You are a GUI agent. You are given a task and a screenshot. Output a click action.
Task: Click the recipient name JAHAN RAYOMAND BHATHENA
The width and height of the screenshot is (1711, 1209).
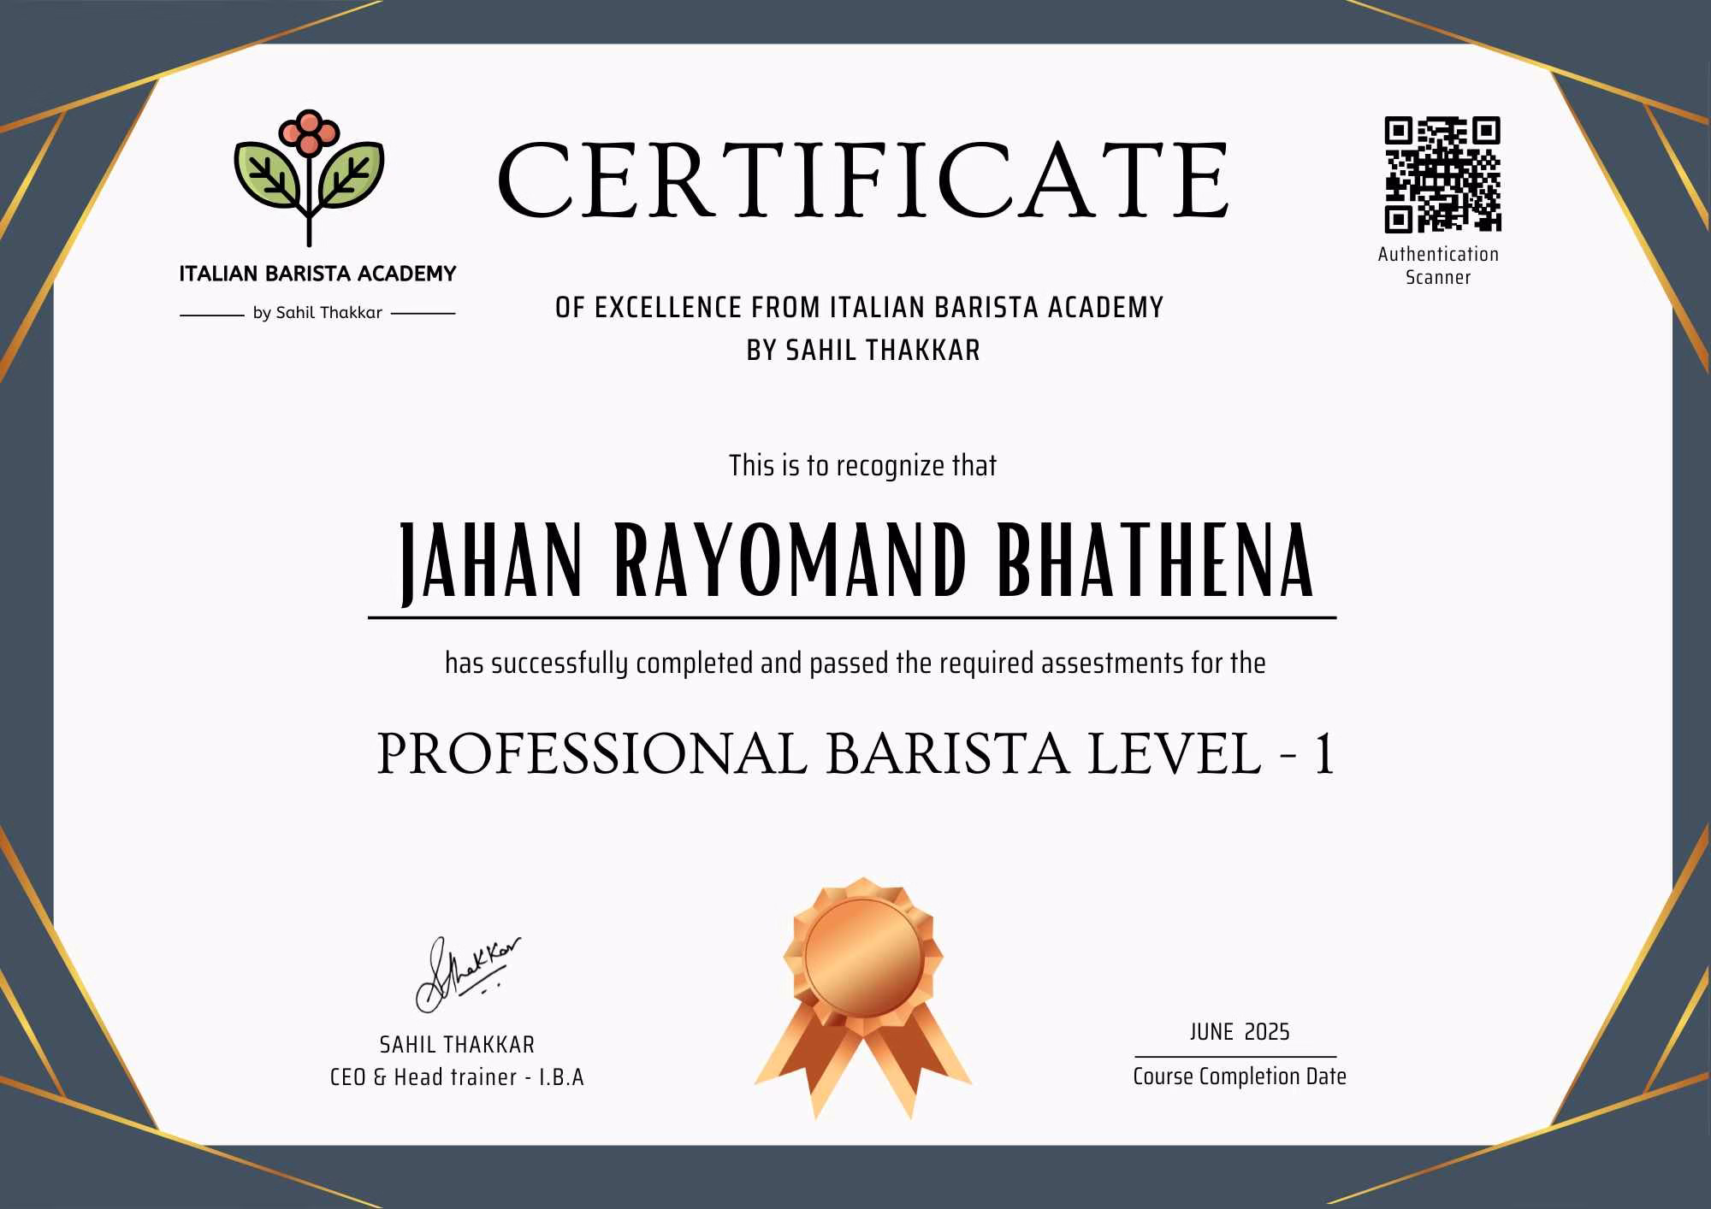click(x=855, y=563)
